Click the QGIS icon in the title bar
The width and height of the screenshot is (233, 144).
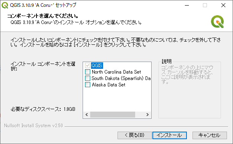[x=5, y=5]
